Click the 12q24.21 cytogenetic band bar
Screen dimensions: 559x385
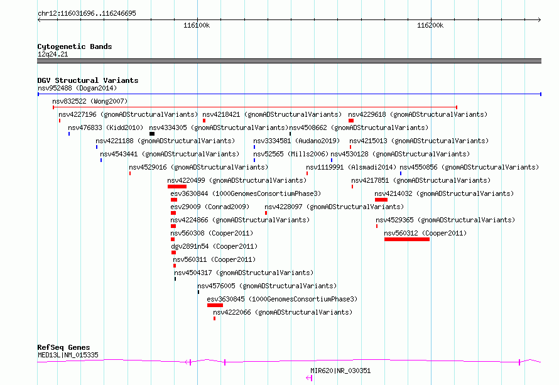[289, 61]
